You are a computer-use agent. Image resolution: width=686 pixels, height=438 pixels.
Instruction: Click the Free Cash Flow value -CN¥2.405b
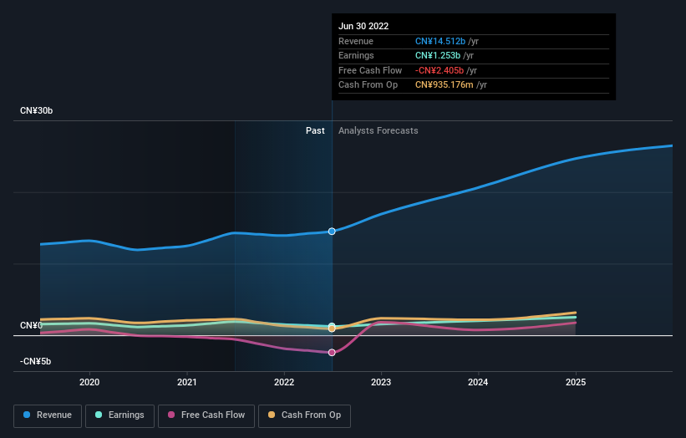tap(440, 70)
